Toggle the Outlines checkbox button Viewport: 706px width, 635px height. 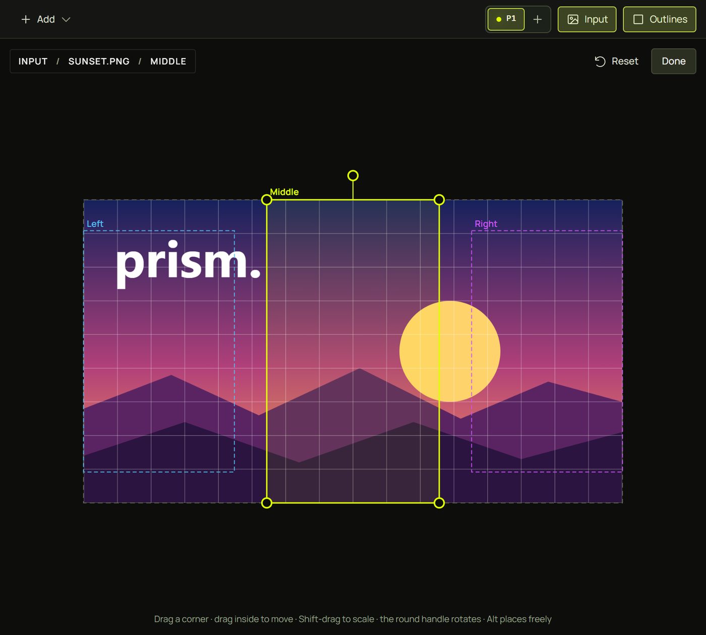click(660, 19)
